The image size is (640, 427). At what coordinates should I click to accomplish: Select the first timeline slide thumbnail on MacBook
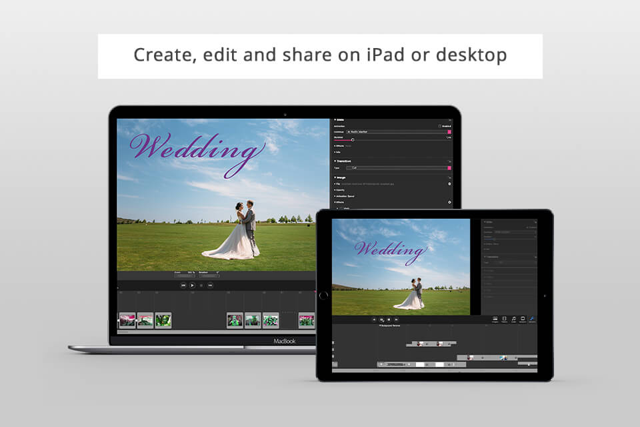[127, 320]
